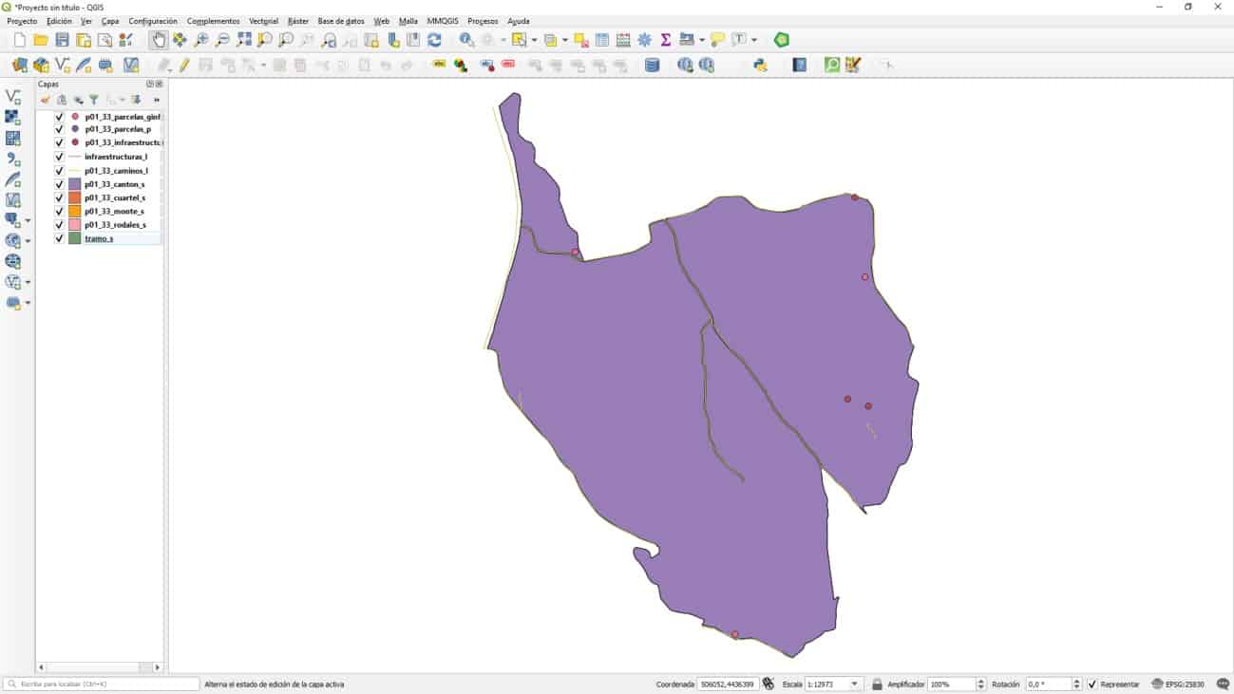Expand the select features tool dropdown arrow
This screenshot has width=1234, height=694.
(534, 40)
